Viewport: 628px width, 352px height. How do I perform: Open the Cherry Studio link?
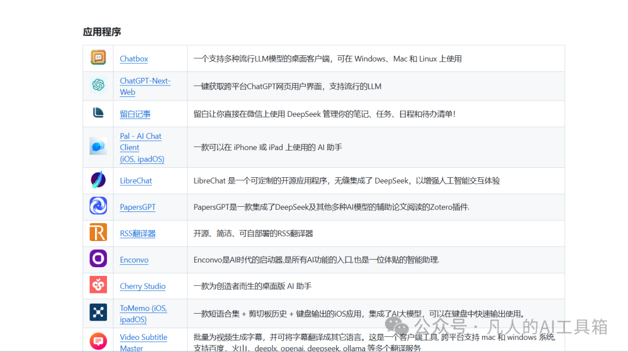coord(142,286)
